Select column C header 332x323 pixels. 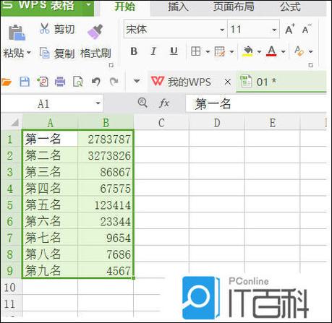pyautogui.click(x=161, y=123)
